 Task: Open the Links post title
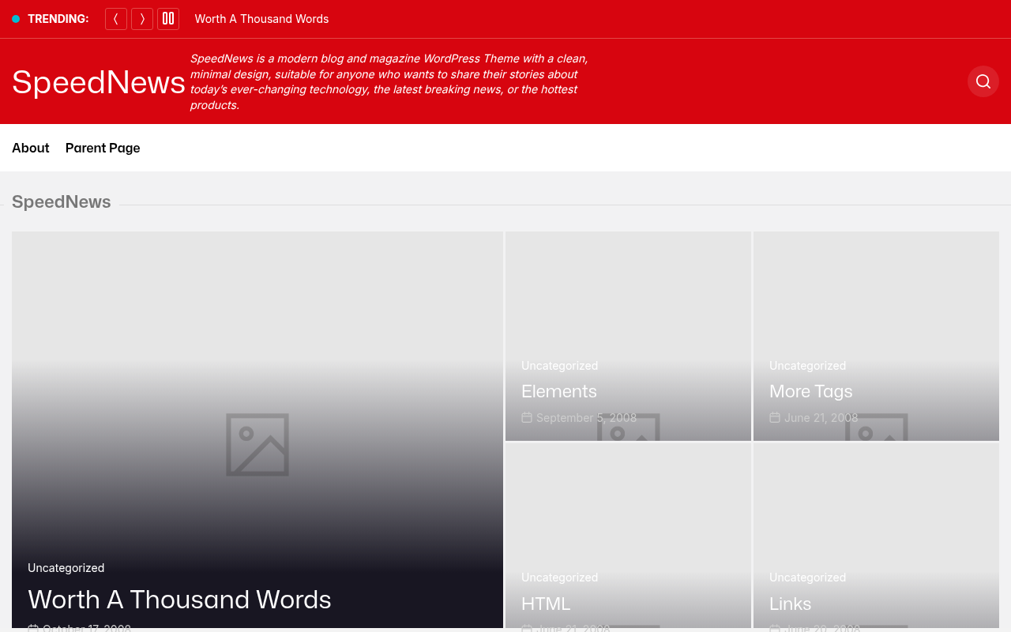coord(791,604)
